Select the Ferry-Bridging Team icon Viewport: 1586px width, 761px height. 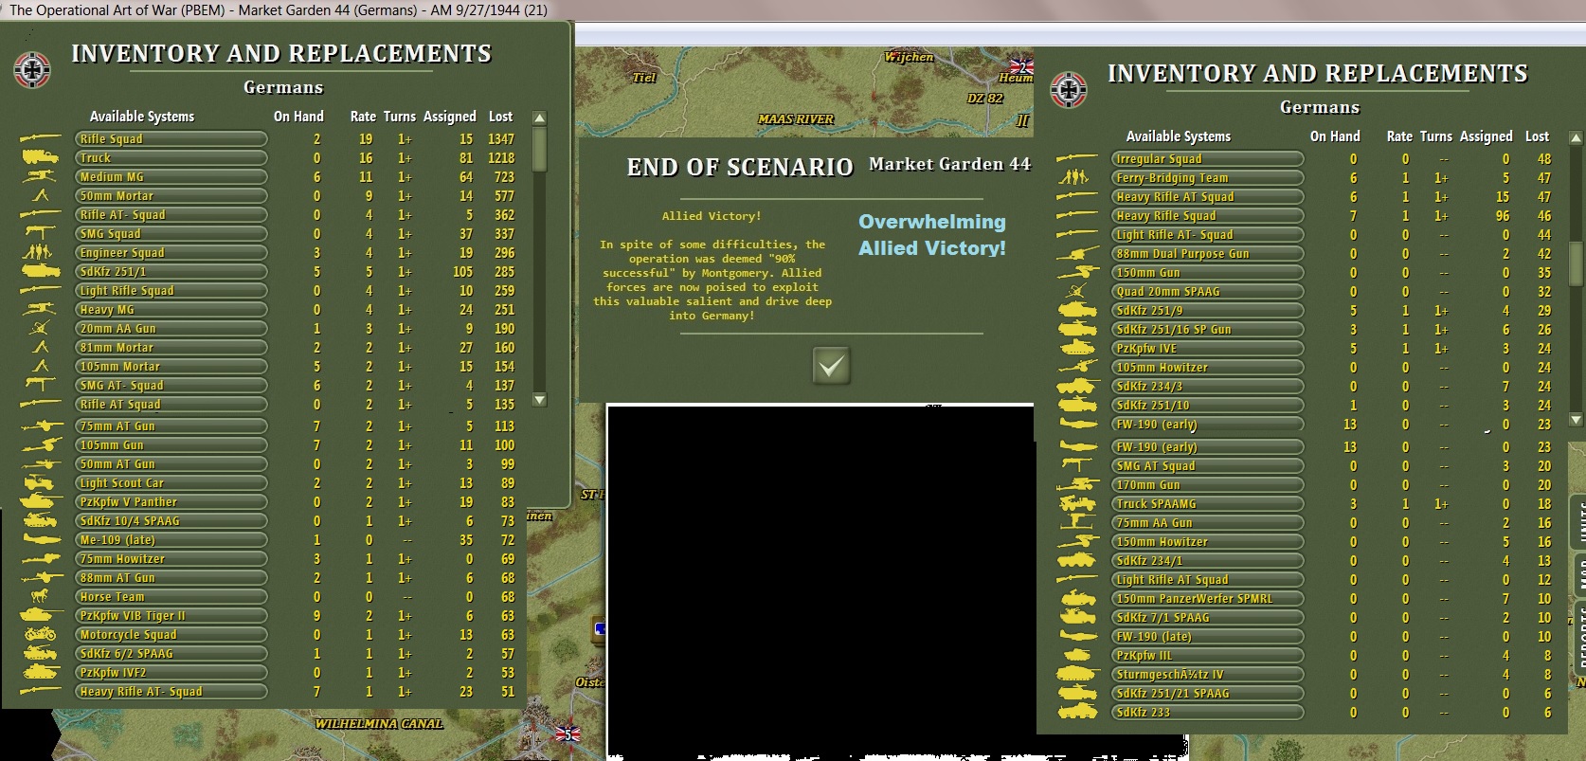1076,178
